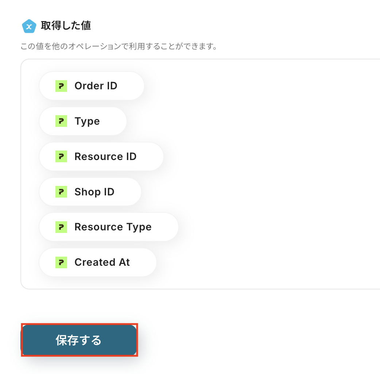Click the green icon on Resource ID chip
The image size is (380, 374).
click(61, 156)
